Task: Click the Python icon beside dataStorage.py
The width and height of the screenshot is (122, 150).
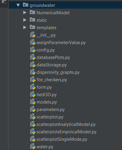Action: (x=33, y=64)
